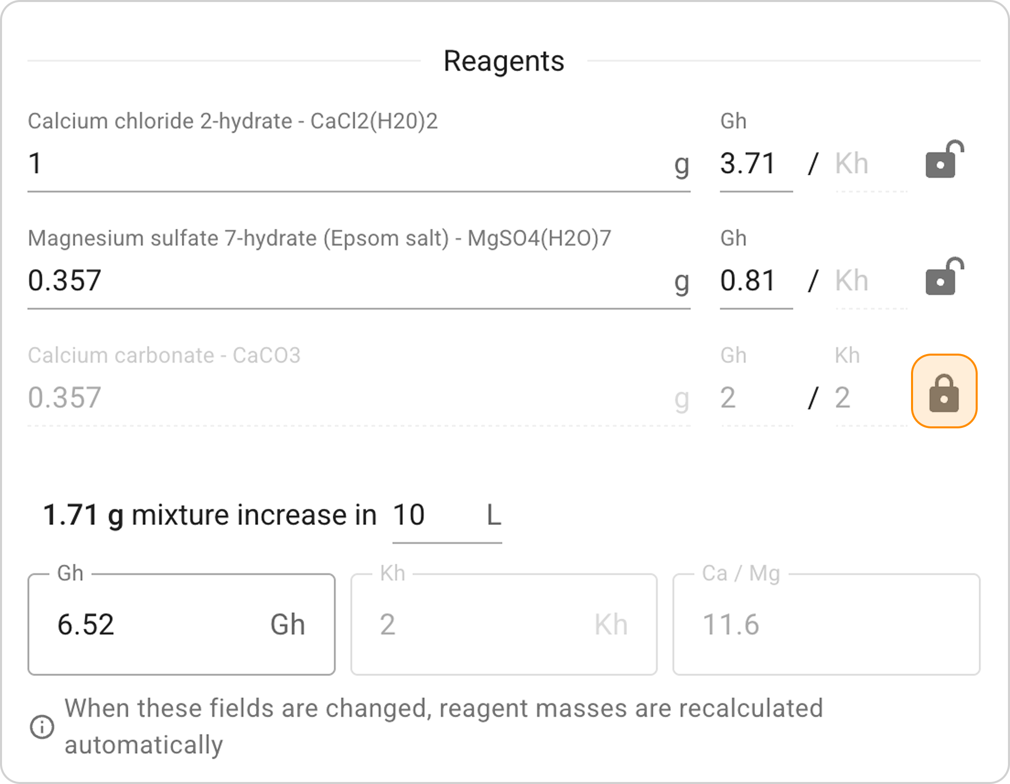1010x784 pixels.
Task: Edit Magnesium sulfate Gh value 0.81
Action: tap(755, 281)
